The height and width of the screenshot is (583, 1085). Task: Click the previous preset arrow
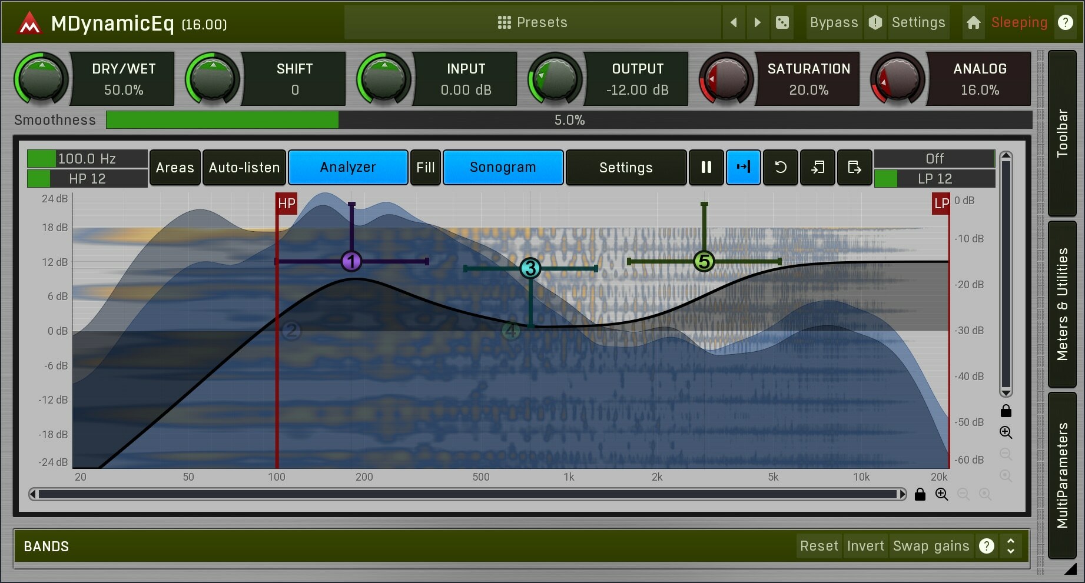pyautogui.click(x=734, y=22)
